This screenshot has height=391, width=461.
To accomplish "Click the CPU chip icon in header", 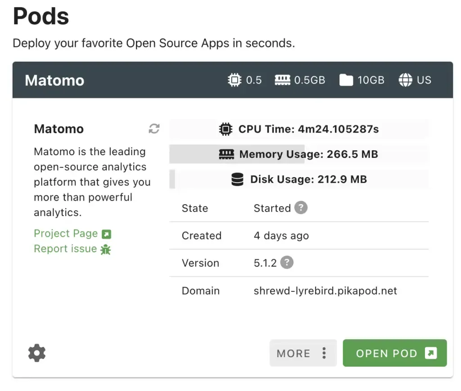I will 235,80.
